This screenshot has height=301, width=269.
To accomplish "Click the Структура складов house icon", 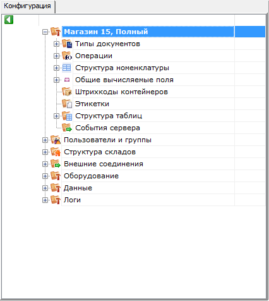I will 56,152.
